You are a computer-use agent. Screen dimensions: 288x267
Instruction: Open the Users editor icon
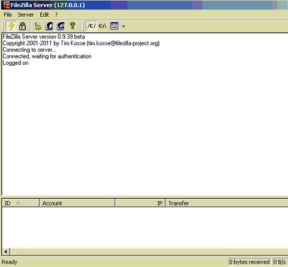point(49,26)
